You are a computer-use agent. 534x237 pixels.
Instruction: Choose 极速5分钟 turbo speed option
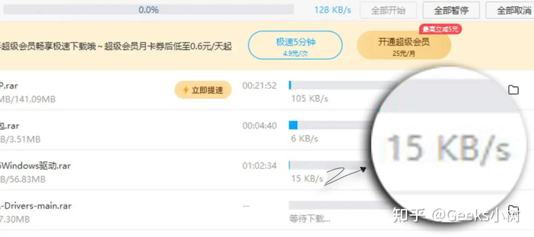click(x=295, y=45)
